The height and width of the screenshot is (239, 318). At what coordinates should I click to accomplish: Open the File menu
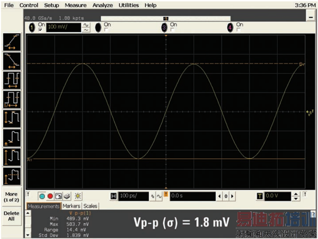click(x=9, y=5)
